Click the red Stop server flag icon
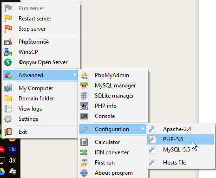This screenshot has width=216, height=178. [8, 29]
